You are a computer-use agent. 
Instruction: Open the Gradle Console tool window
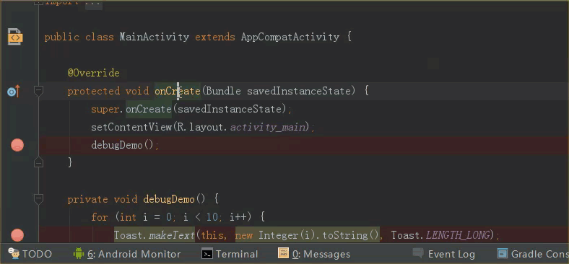[x=533, y=254]
